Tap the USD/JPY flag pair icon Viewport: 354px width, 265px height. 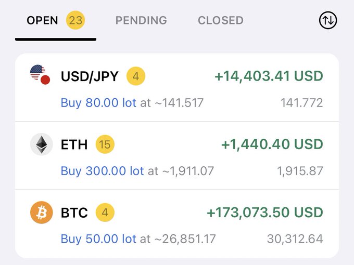[x=40, y=75]
